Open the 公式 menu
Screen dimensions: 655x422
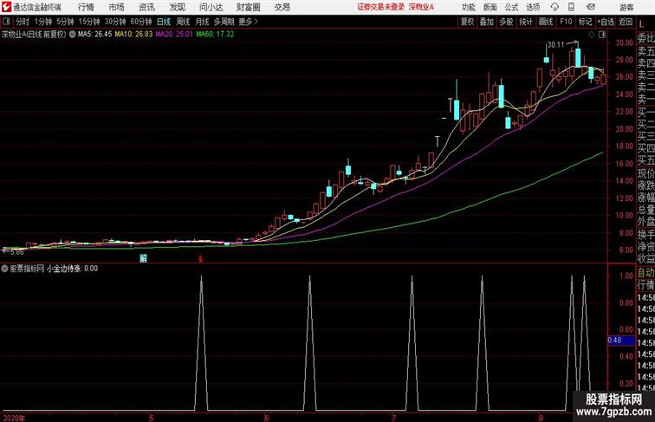pyautogui.click(x=511, y=7)
